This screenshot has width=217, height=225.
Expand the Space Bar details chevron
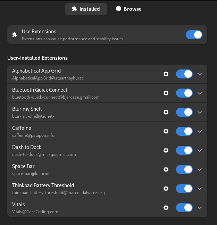click(x=200, y=169)
